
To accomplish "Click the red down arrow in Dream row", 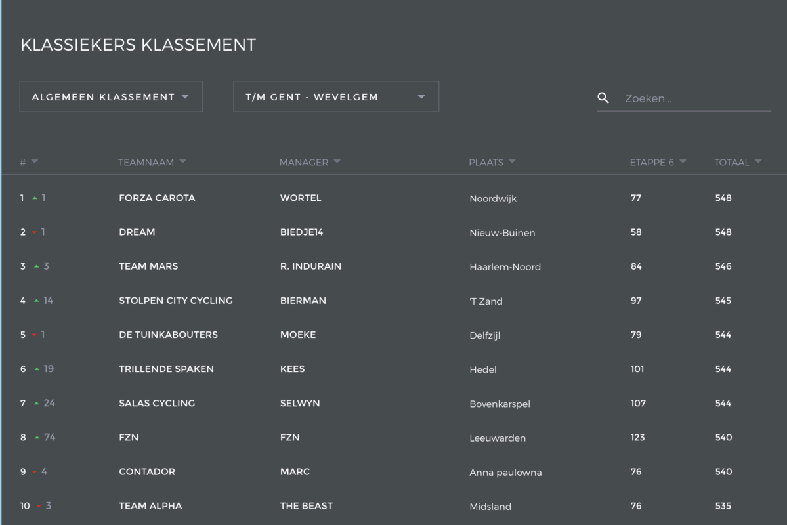I will pos(34,232).
